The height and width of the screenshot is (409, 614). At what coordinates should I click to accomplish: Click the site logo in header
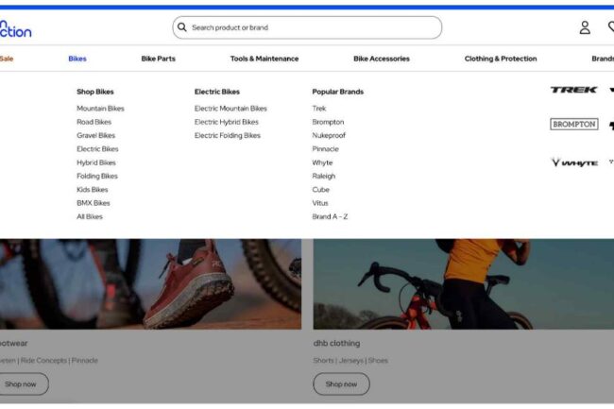pyautogui.click(x=15, y=27)
